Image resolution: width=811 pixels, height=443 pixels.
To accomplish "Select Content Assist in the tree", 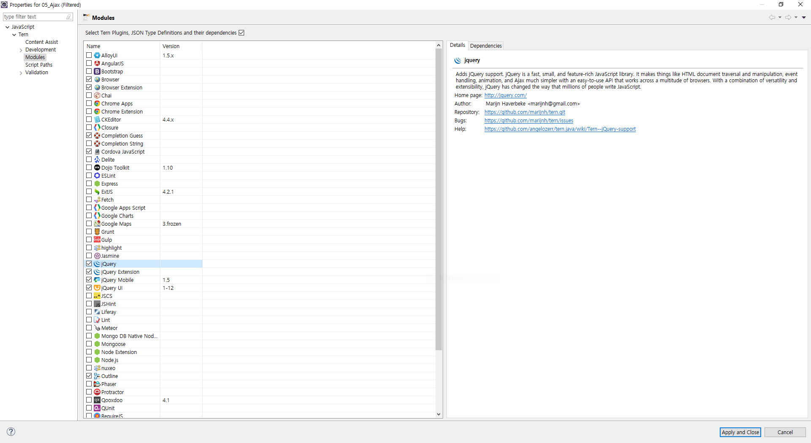I will tap(41, 42).
